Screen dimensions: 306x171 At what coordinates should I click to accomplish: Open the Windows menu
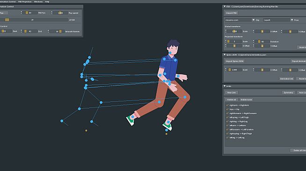38,1
